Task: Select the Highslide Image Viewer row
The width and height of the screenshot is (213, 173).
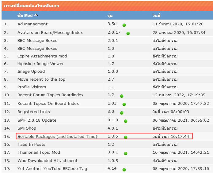Action: point(40,64)
